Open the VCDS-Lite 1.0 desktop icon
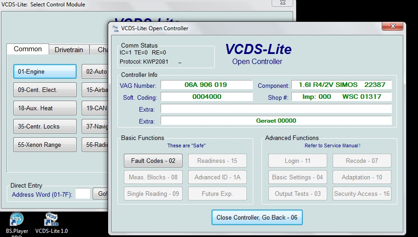 [x=51, y=220]
